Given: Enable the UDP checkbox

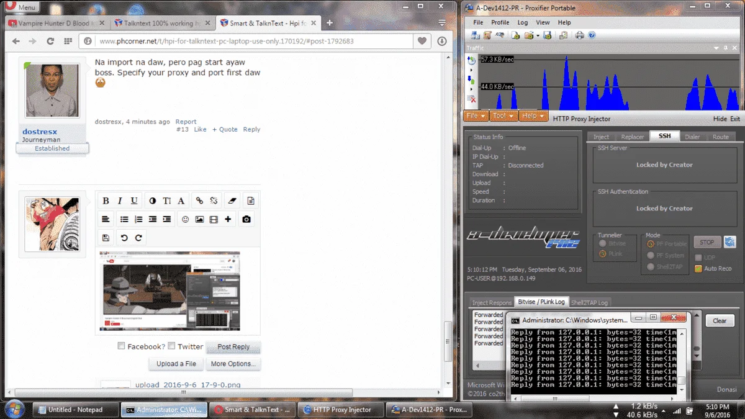Looking at the screenshot, I should pos(698,258).
